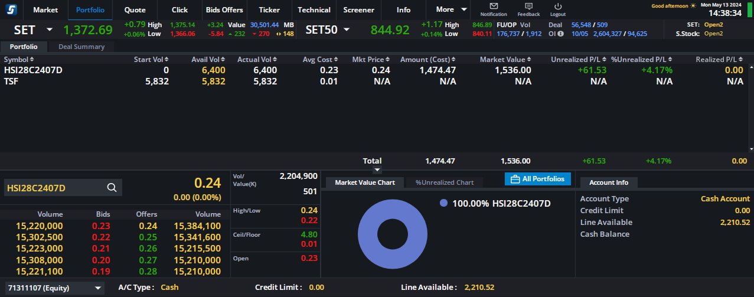The width and height of the screenshot is (754, 297).
Task: Switch to the Deal Summary tab
Action: pos(81,47)
